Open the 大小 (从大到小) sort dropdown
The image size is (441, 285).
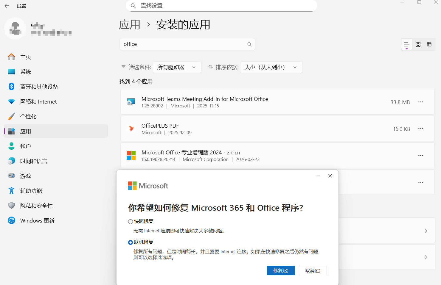(x=271, y=67)
